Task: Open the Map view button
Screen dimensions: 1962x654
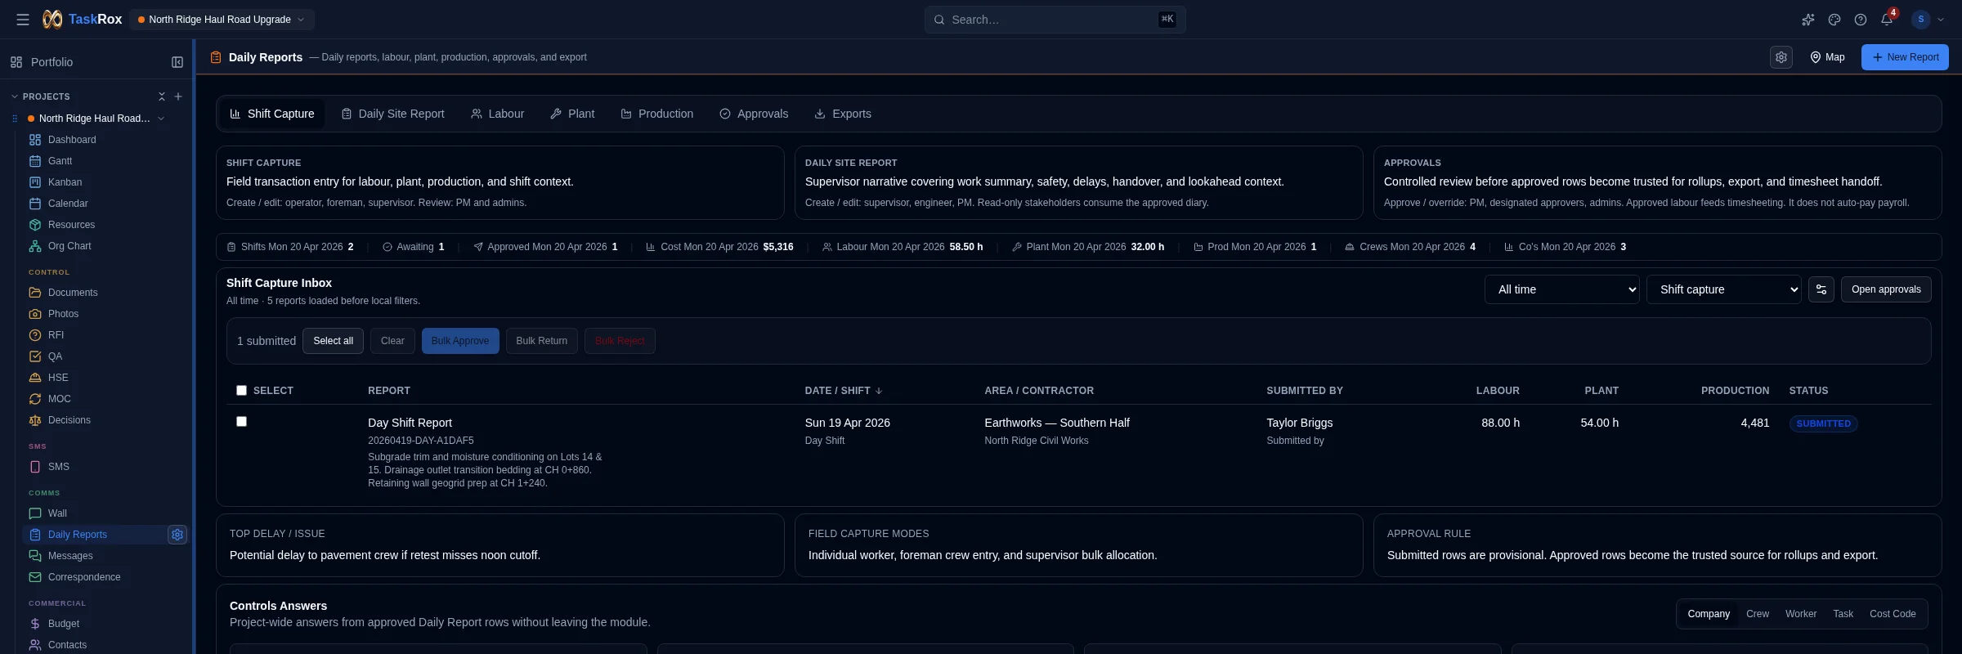Action: [1827, 57]
